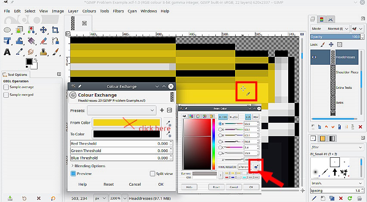Select the Text tool
The image size is (367, 202).
7,52
